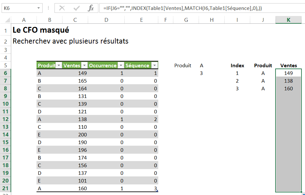
Task: Select the title cell "Le CFO masqué"
Action: click(40, 30)
